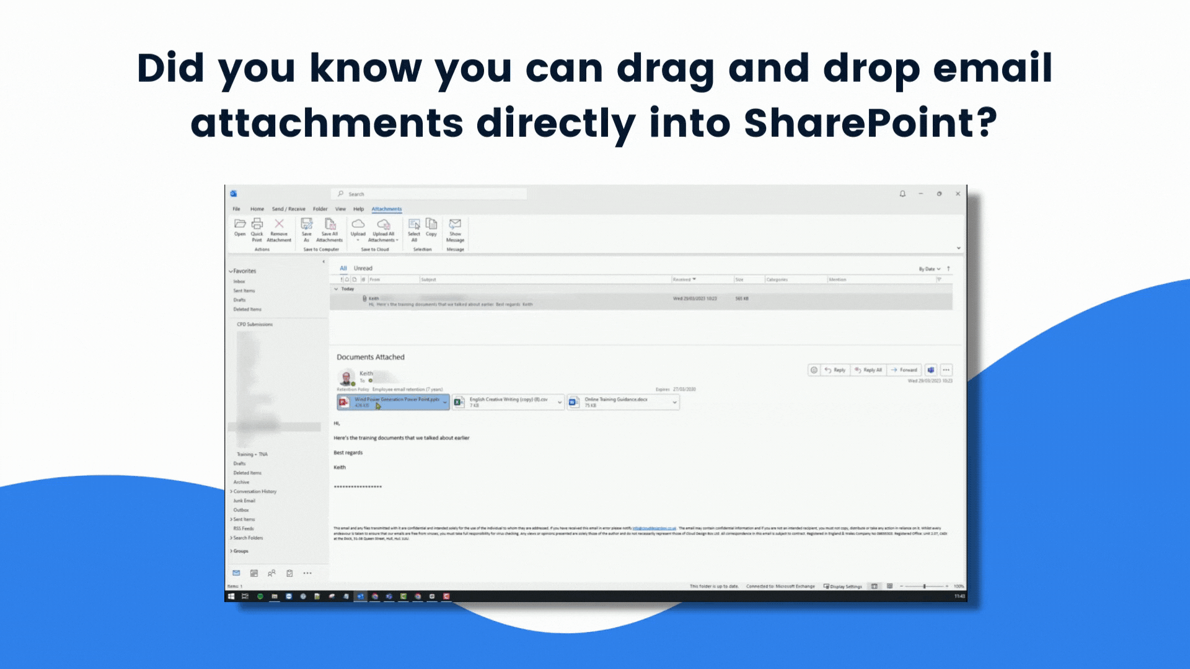Open the Training - TNA folder
Viewport: 1190px width, 669px height.
(x=252, y=454)
